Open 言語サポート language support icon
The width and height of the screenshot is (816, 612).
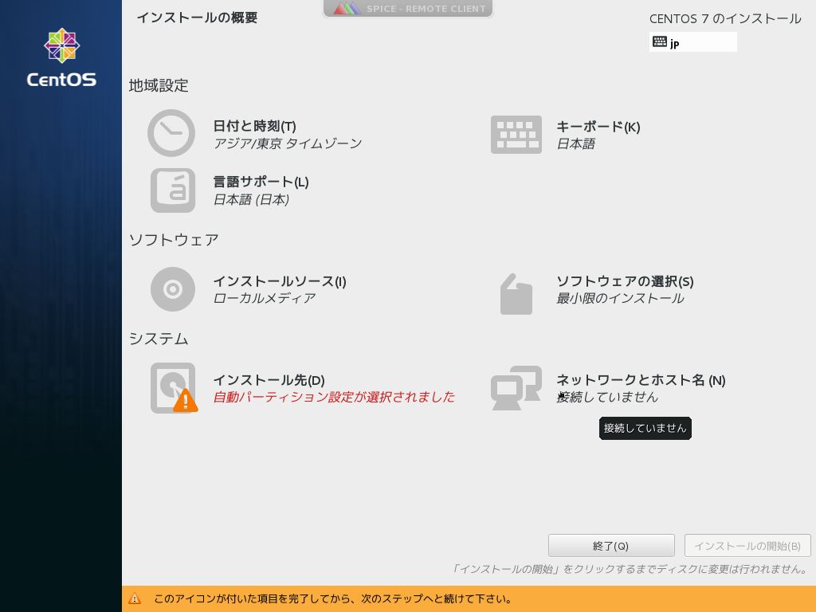click(172, 190)
